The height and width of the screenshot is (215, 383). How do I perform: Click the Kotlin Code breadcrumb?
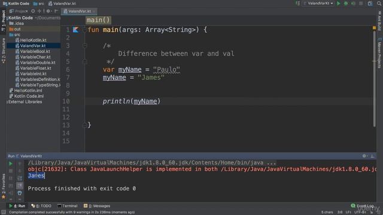coord(16,4)
